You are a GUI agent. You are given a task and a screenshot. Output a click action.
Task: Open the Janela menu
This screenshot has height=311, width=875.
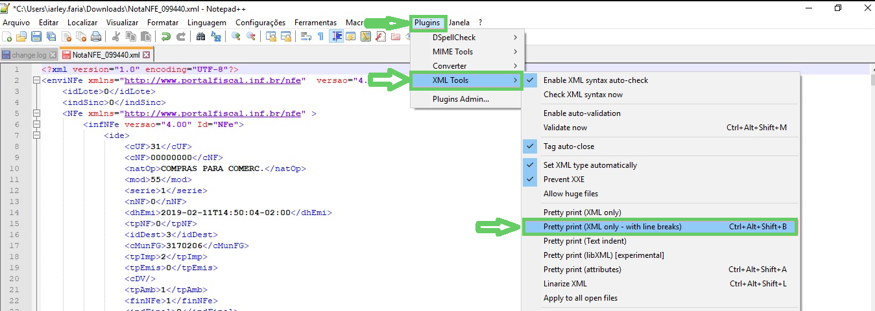coord(459,23)
